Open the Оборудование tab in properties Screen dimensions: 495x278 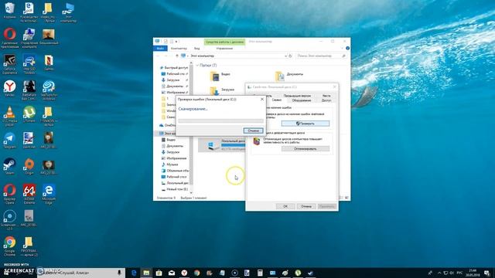pos(301,100)
